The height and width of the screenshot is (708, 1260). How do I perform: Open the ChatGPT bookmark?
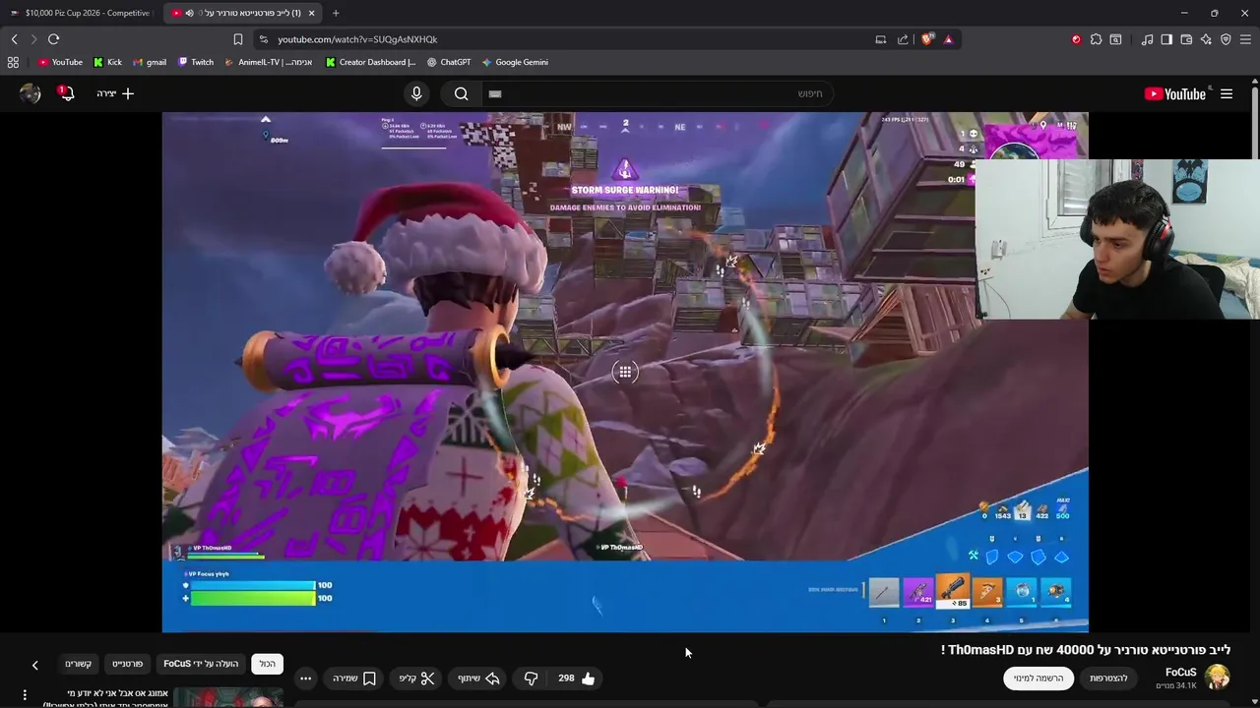[x=449, y=62]
